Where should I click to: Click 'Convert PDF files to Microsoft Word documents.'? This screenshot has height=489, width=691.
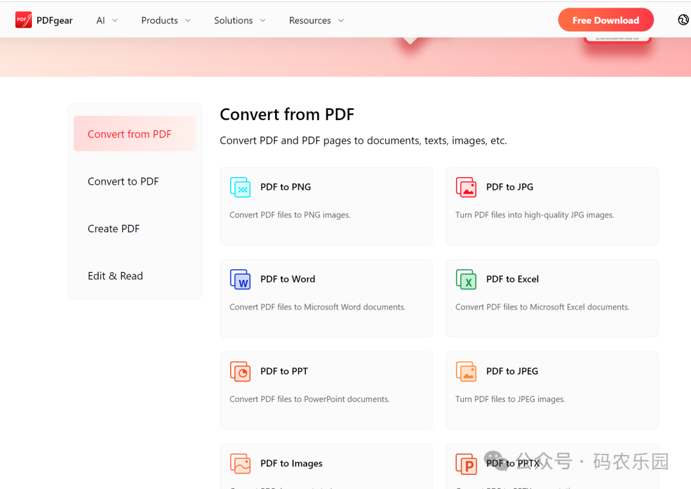(x=317, y=307)
